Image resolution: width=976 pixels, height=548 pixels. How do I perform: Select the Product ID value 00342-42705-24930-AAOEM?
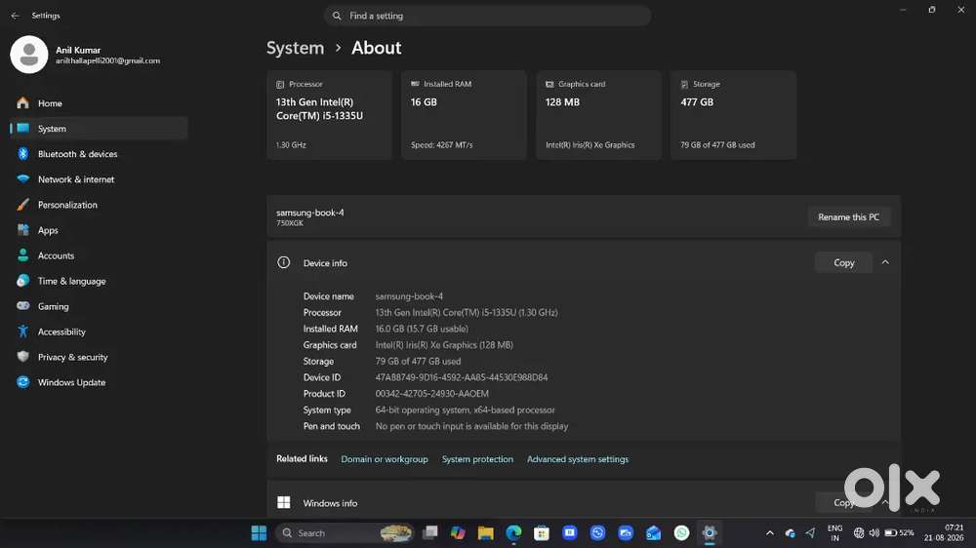[432, 394]
